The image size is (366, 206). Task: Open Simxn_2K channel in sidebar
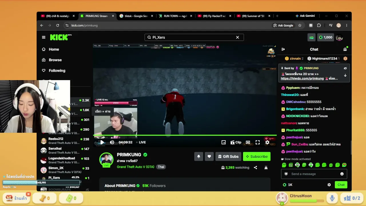[65, 170]
